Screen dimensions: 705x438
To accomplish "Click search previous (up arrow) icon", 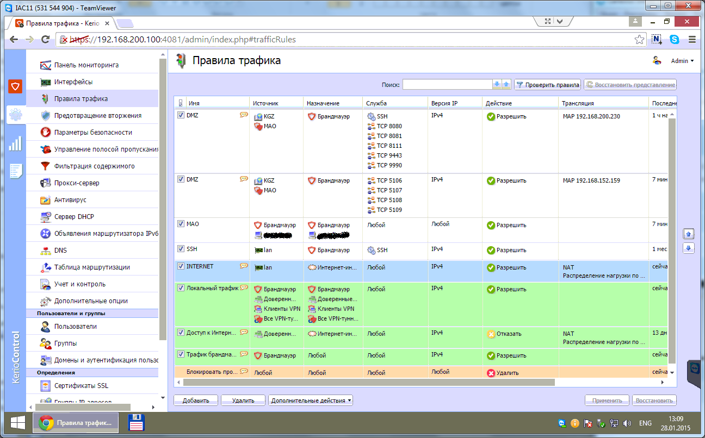I will 506,84.
